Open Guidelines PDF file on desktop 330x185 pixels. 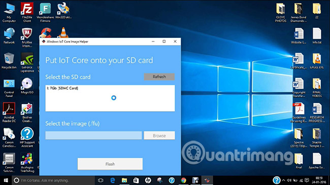coord(299,113)
